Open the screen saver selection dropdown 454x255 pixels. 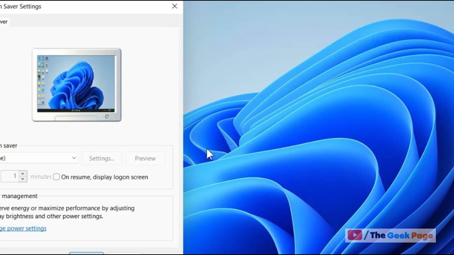(x=39, y=158)
